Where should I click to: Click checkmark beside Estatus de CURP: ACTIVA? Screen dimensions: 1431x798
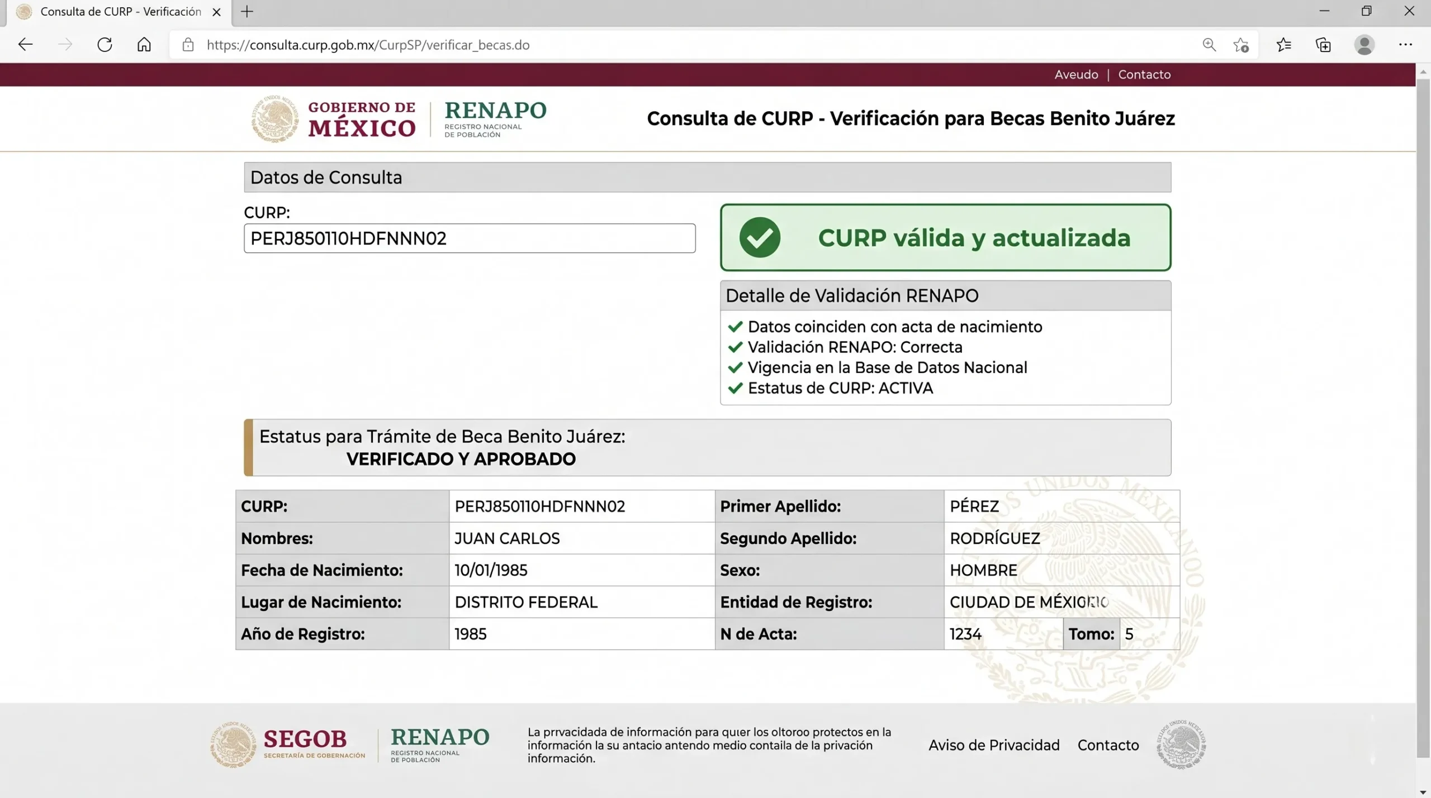point(735,388)
